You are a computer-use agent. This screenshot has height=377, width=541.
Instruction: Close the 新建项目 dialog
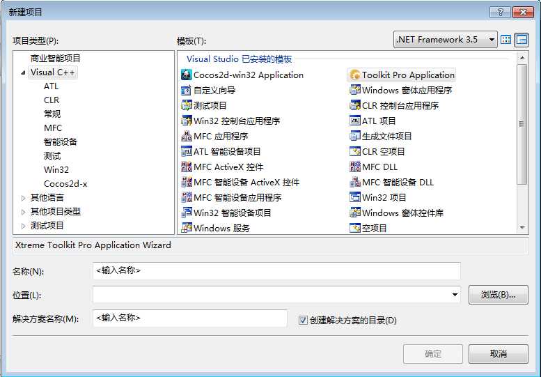click(x=523, y=12)
